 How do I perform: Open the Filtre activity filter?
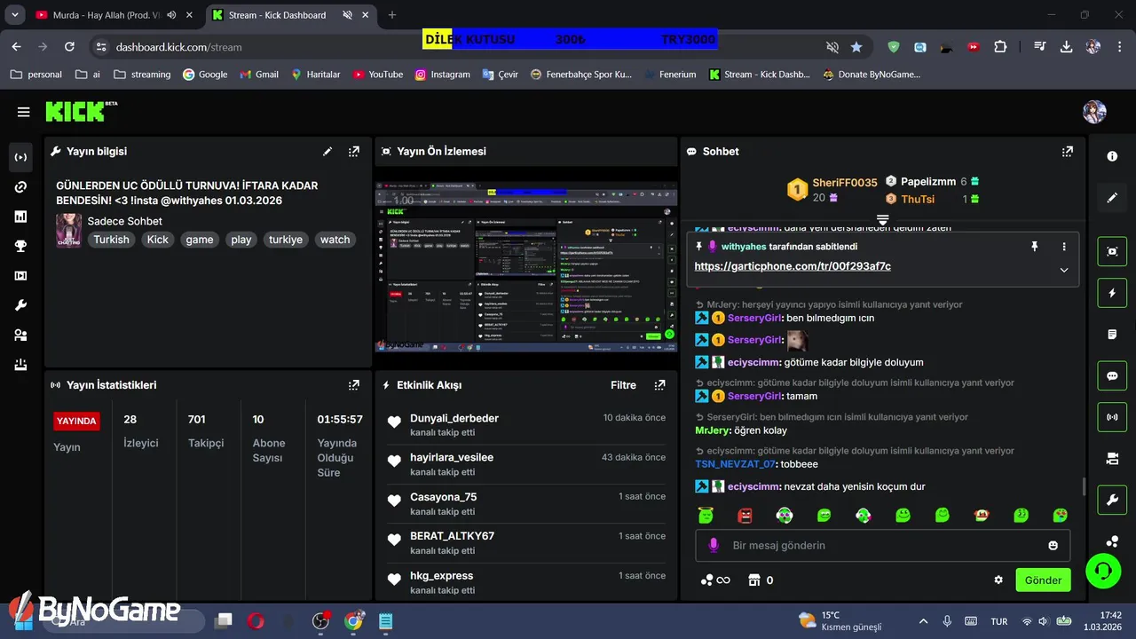(623, 385)
